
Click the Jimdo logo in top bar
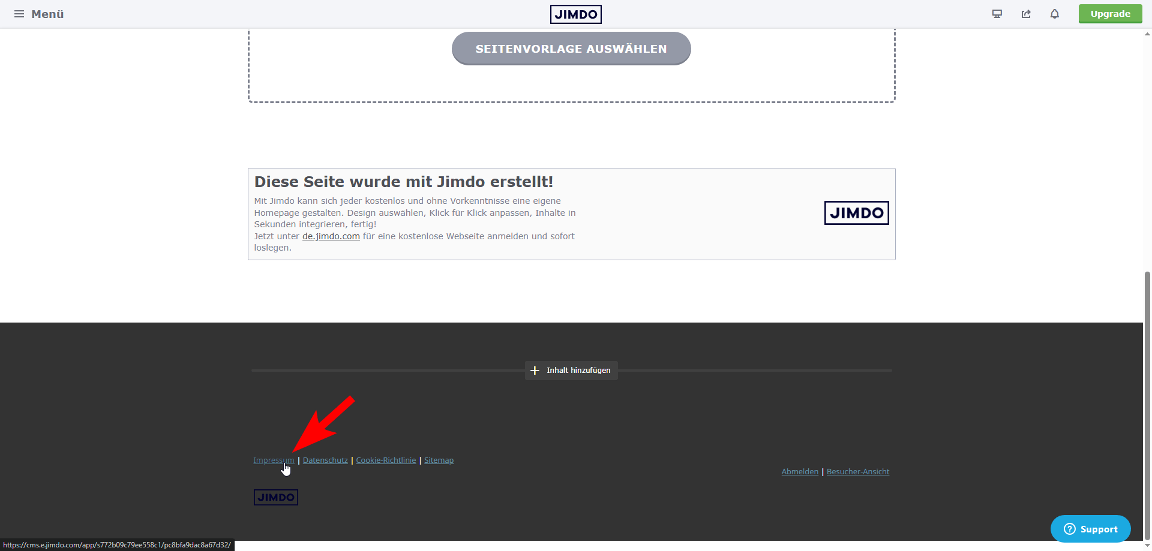tap(575, 14)
